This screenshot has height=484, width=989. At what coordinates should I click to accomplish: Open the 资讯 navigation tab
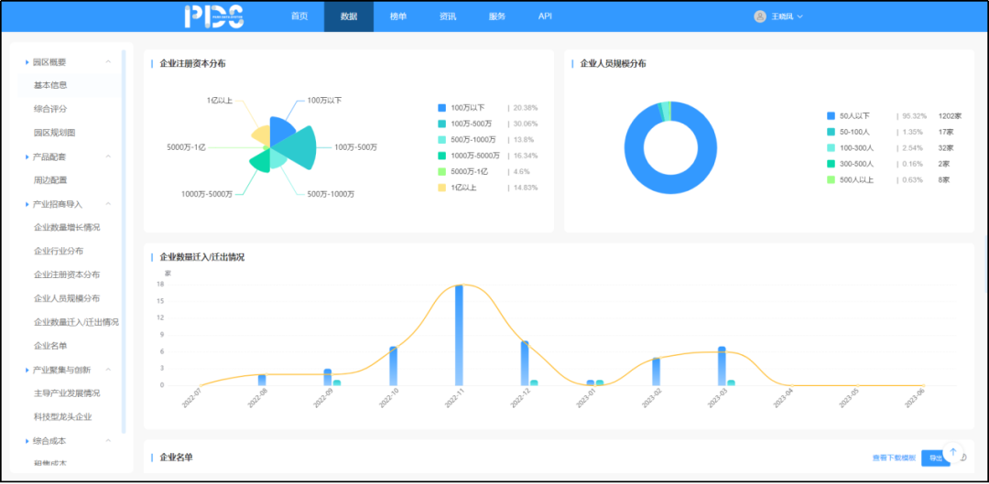(x=448, y=16)
